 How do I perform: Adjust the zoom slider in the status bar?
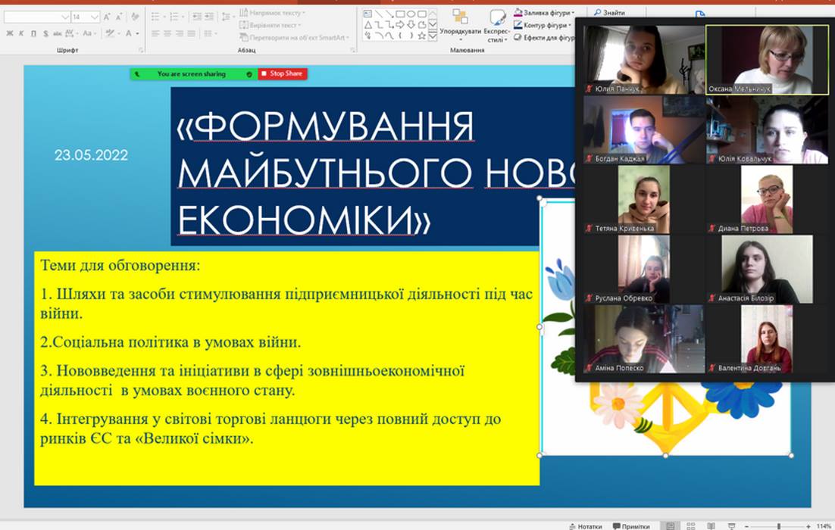coord(778,525)
